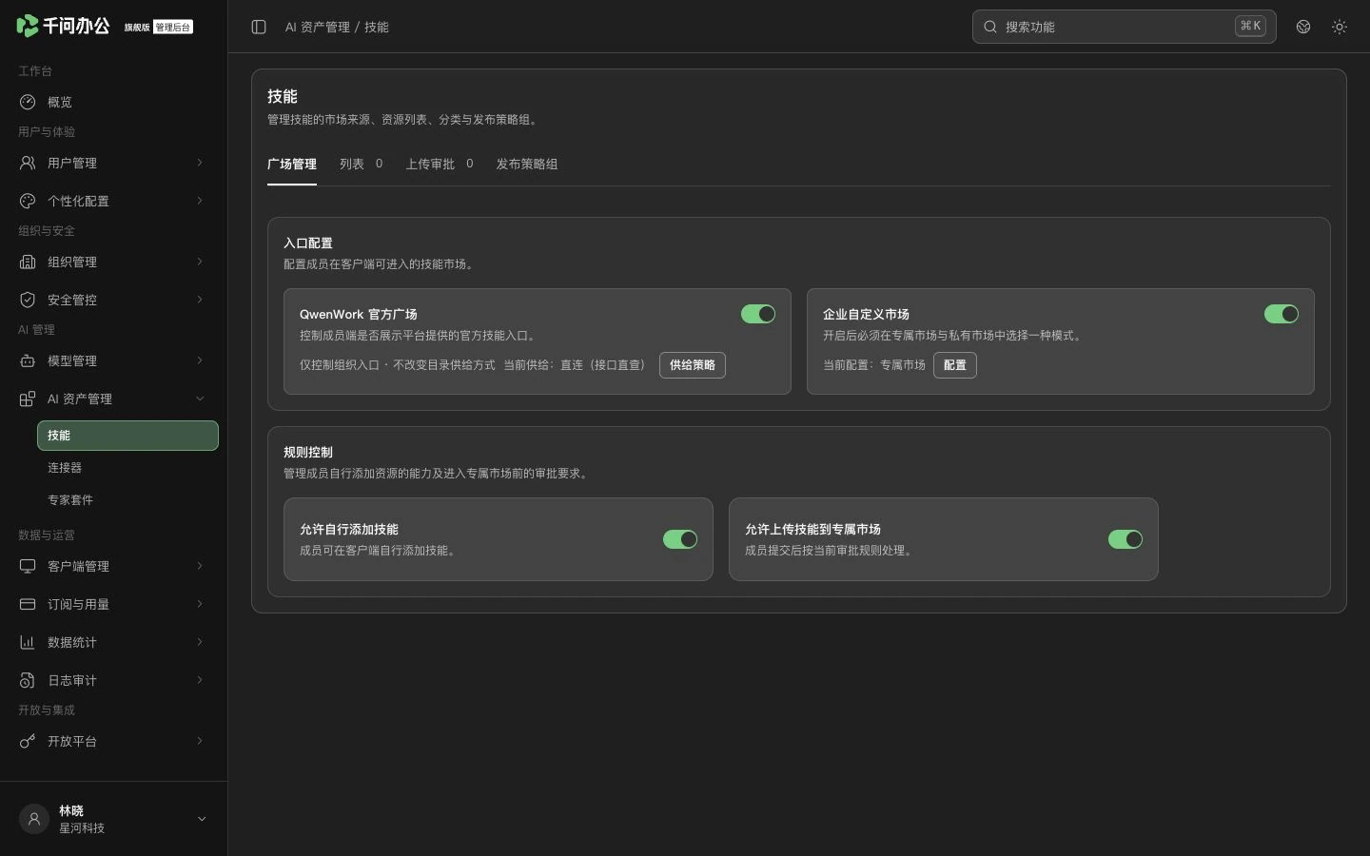Viewport: 1370px width, 856px height.
Task: Select the 广场管理 tab
Action: coord(292,164)
